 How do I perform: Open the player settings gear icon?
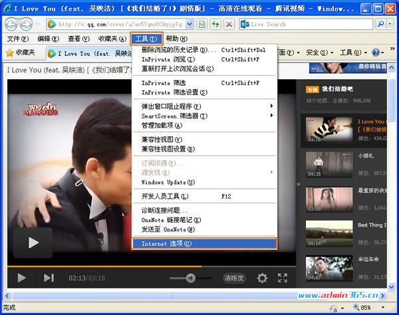(x=262, y=278)
